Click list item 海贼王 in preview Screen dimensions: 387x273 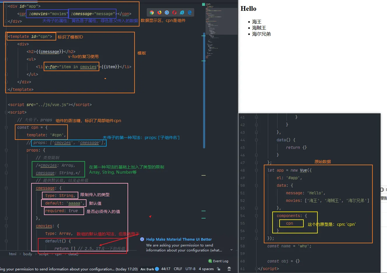[259, 28]
